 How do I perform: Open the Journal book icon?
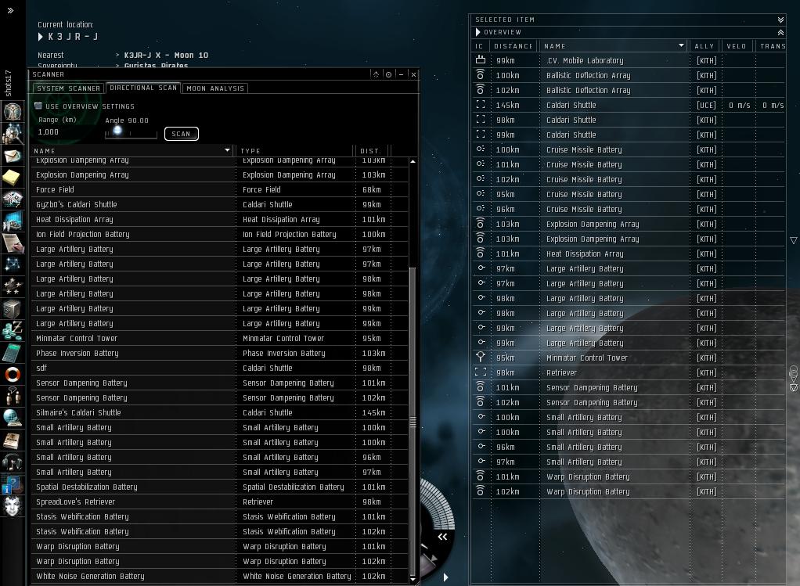coord(13,440)
